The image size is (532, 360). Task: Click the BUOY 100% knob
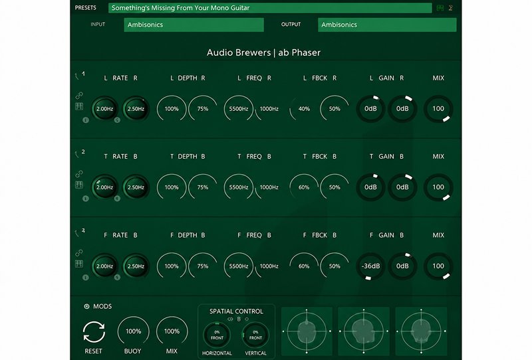134,331
